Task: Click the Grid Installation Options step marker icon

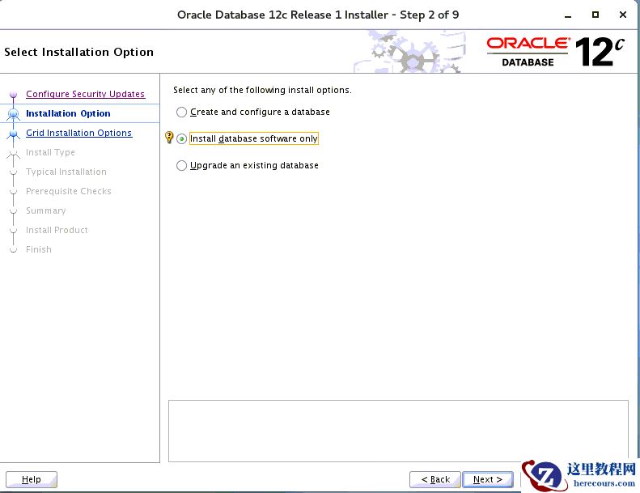Action: point(14,133)
